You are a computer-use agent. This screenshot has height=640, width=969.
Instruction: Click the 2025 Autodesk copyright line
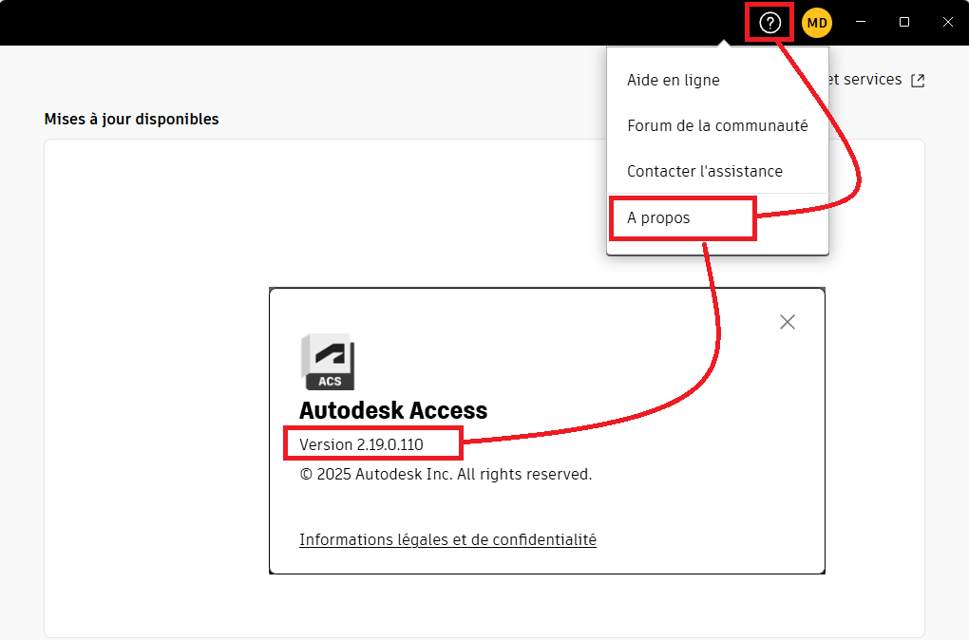tap(446, 474)
